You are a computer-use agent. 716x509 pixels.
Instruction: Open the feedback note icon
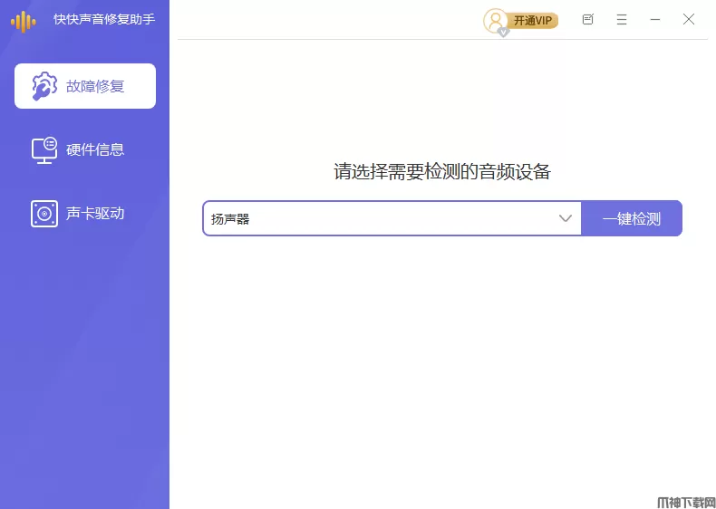587,19
